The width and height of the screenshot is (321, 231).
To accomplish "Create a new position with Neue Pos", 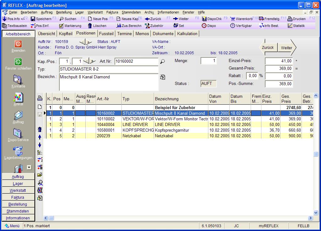I will 98,19.
